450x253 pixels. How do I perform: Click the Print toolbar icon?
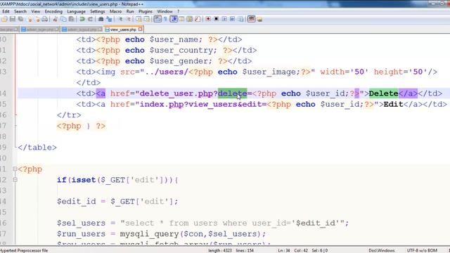tap(45, 19)
